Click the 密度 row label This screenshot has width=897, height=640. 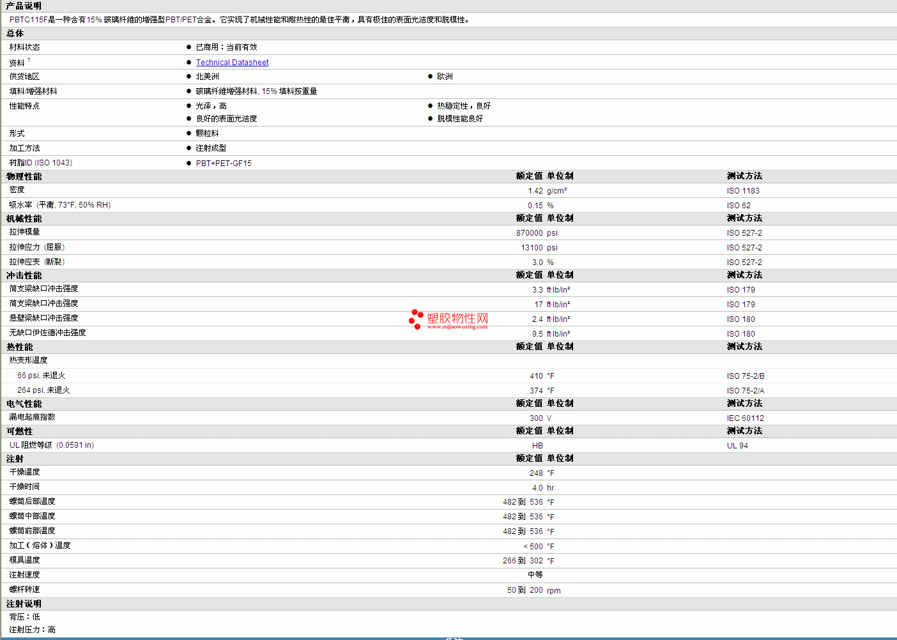[x=17, y=190]
